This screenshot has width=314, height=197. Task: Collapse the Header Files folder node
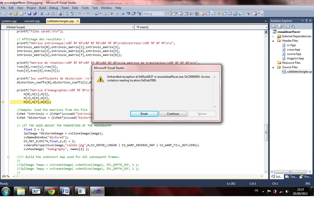273,41
